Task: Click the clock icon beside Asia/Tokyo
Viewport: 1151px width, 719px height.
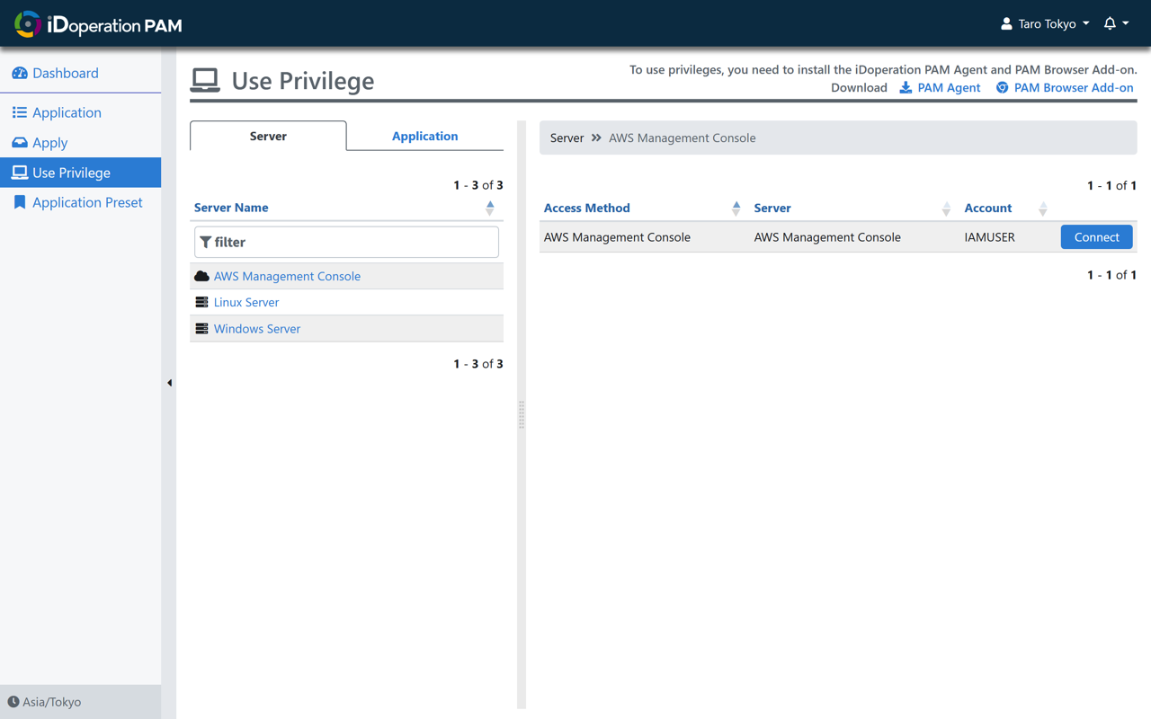Action: (13, 702)
